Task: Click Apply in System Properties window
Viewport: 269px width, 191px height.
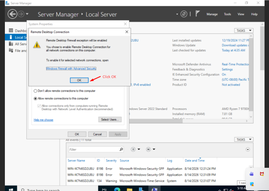Action: point(118,134)
